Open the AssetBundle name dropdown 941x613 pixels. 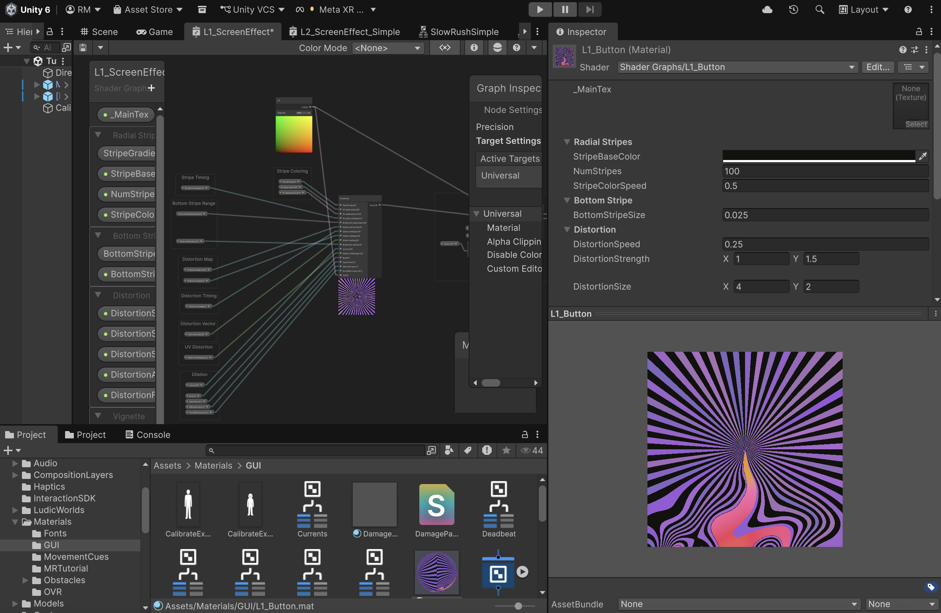738,604
